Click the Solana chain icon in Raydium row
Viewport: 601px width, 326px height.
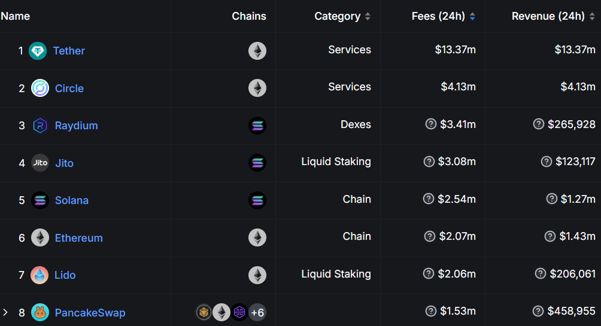click(x=257, y=126)
